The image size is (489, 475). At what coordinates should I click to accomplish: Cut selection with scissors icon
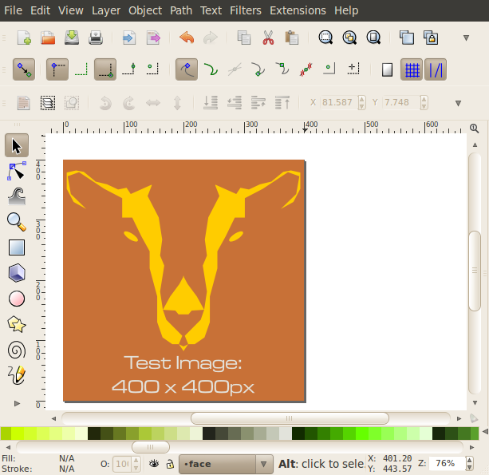pos(268,38)
